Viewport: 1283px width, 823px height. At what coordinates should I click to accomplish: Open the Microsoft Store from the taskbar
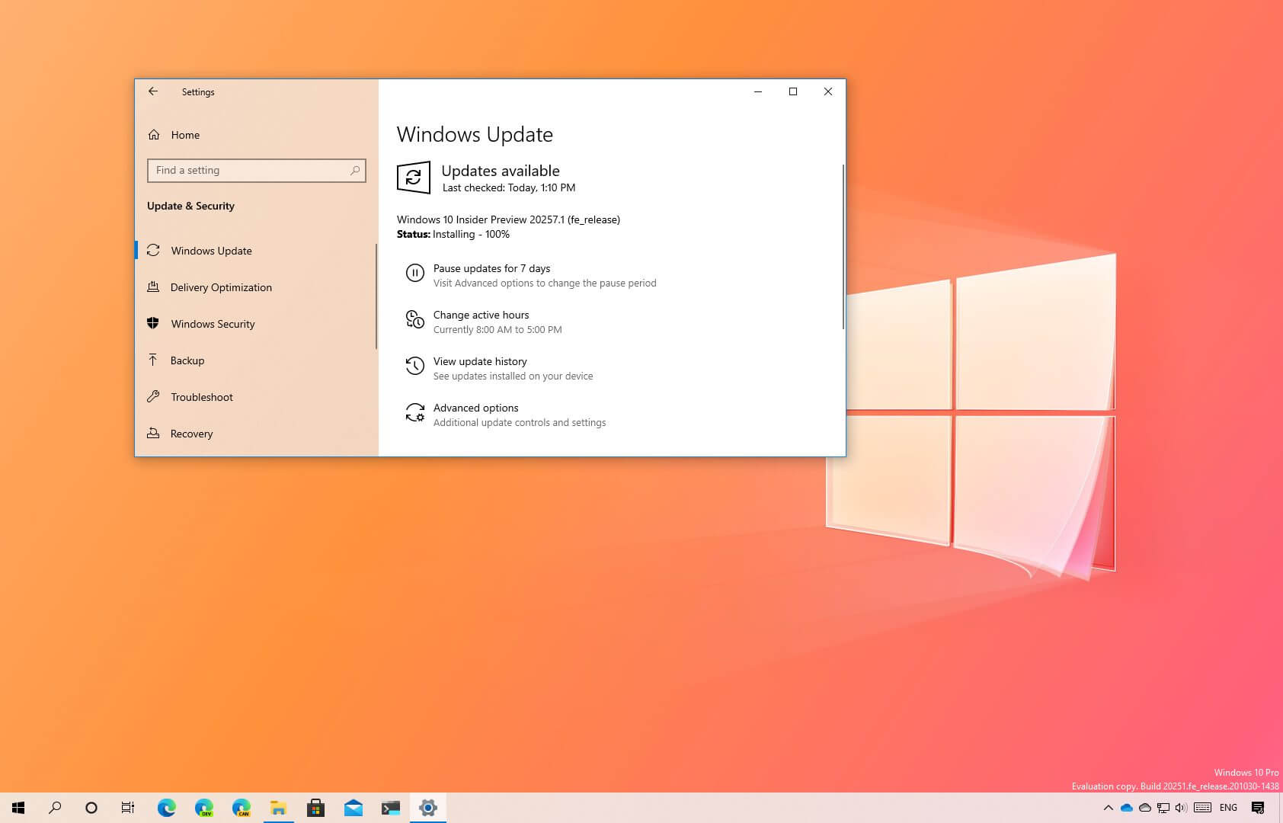(316, 808)
